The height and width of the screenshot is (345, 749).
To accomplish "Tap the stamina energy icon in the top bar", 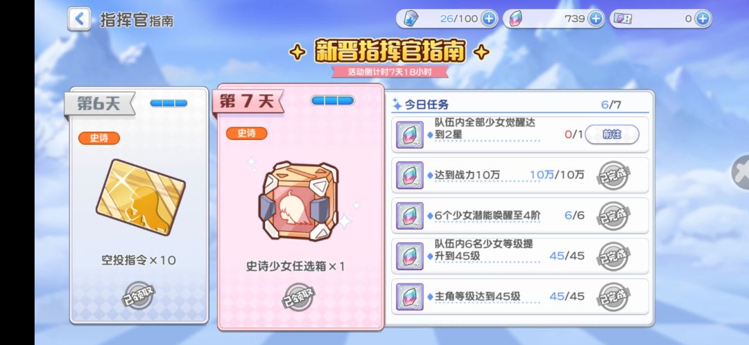I will [x=411, y=19].
